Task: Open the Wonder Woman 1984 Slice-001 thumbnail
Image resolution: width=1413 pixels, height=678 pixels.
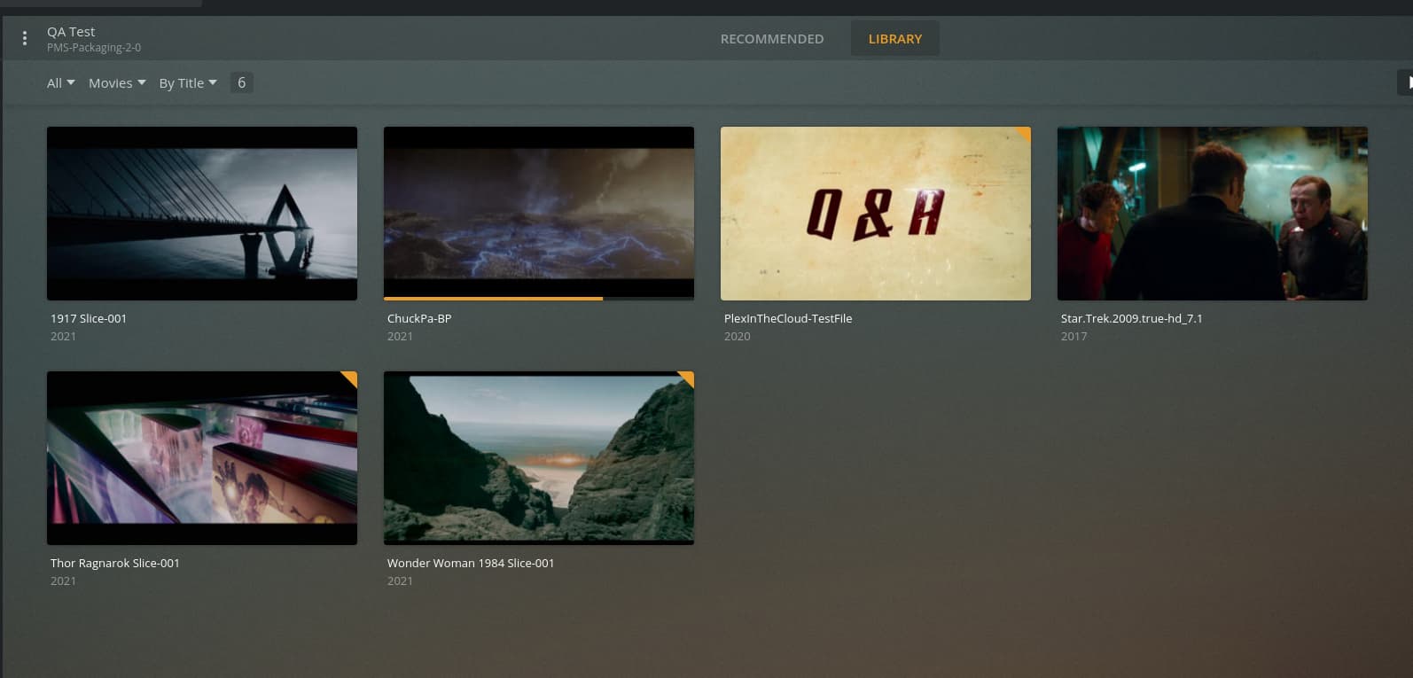Action: tap(539, 458)
